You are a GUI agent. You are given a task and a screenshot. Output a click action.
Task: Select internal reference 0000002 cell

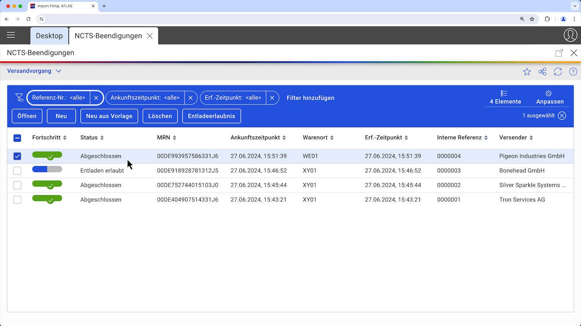(449, 185)
